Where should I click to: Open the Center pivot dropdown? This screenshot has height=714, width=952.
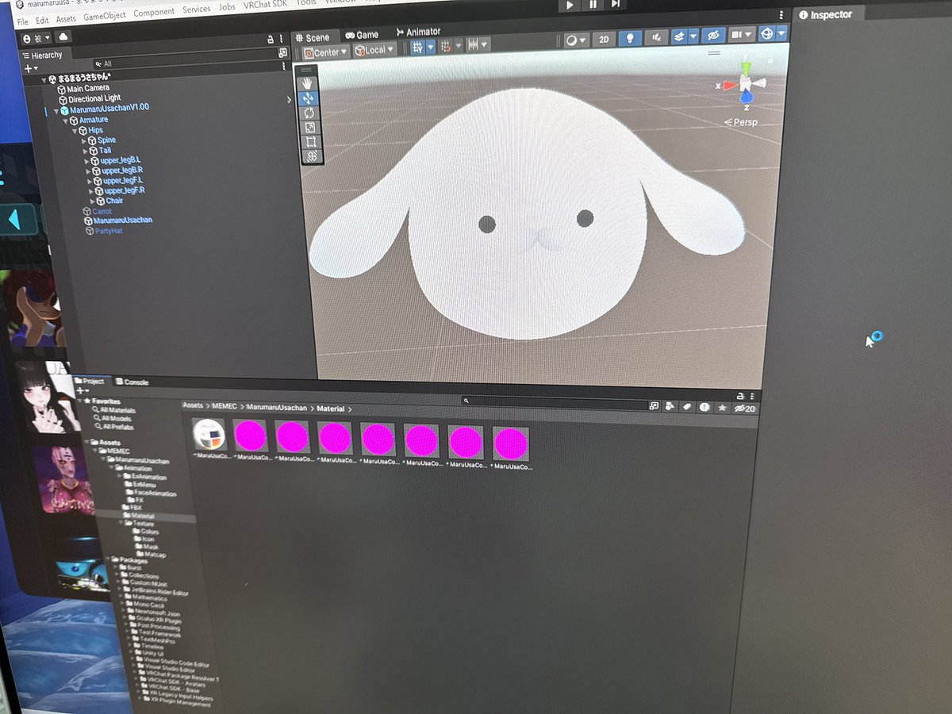pos(326,52)
